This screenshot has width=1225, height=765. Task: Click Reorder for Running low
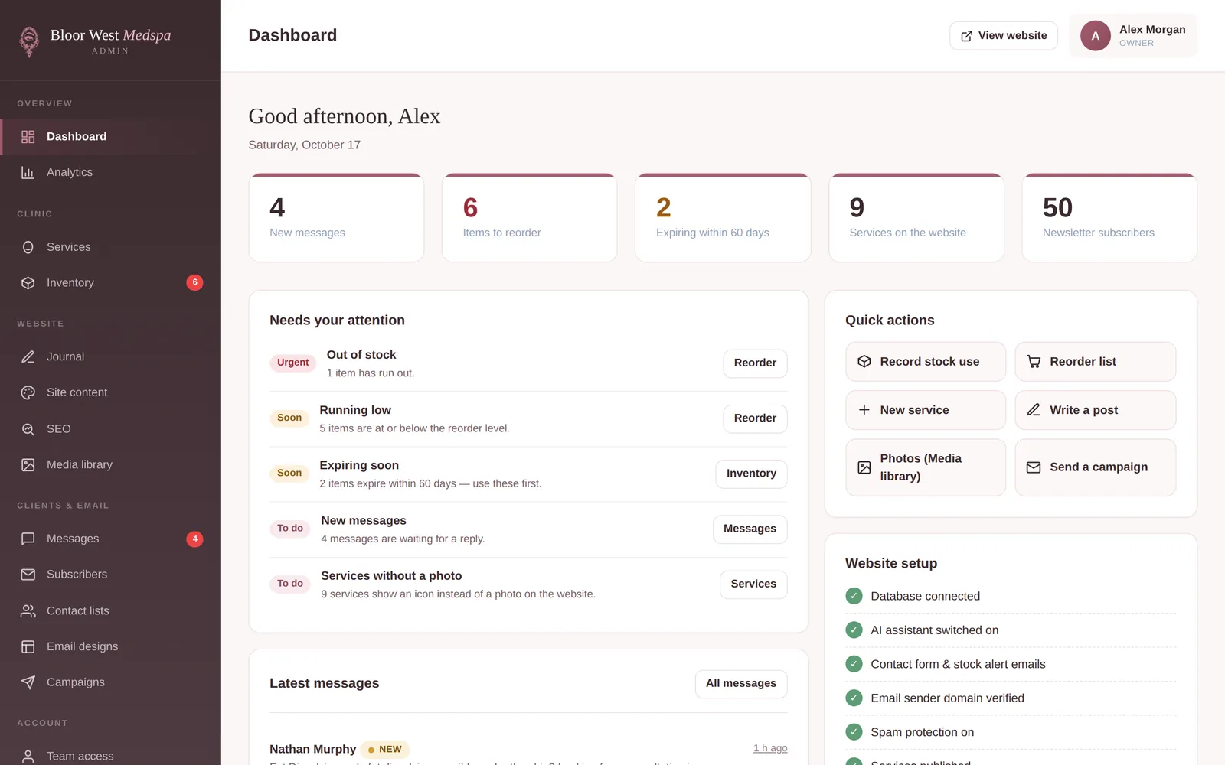pos(755,418)
